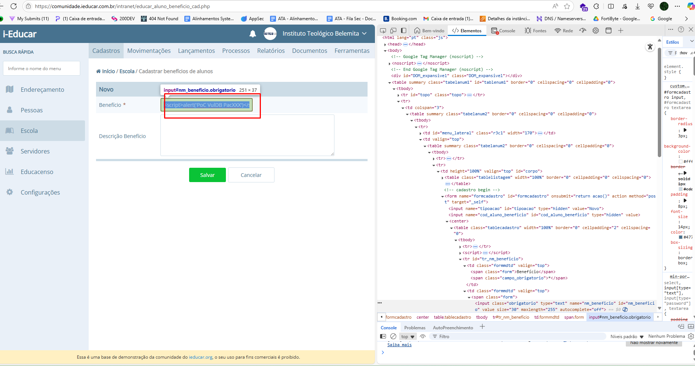Image resolution: width=695 pixels, height=366 pixels.
Task: Click the Salvar button
Action: pyautogui.click(x=208, y=175)
